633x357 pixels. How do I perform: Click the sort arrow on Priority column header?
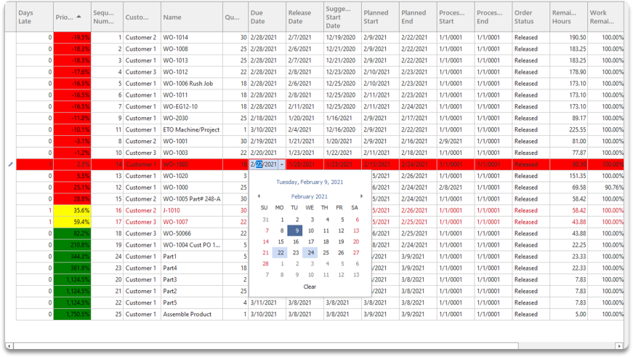[x=78, y=15]
